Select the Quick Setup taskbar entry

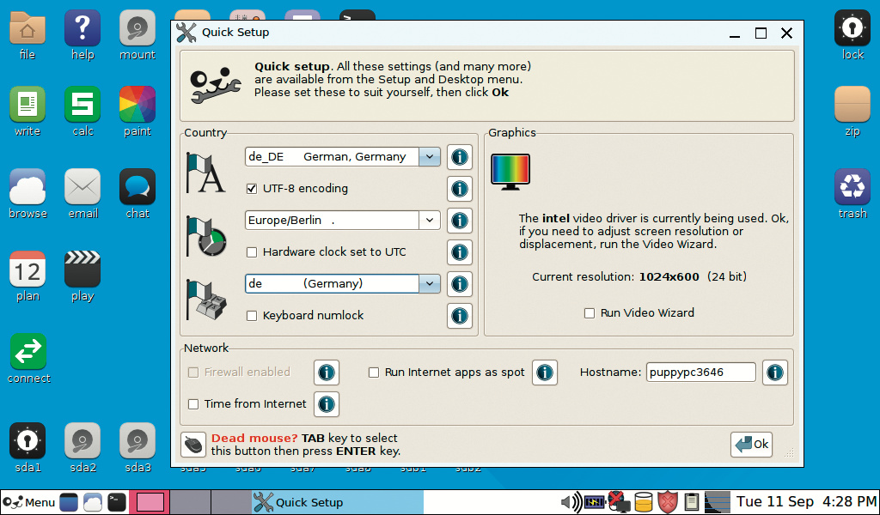tap(338, 503)
